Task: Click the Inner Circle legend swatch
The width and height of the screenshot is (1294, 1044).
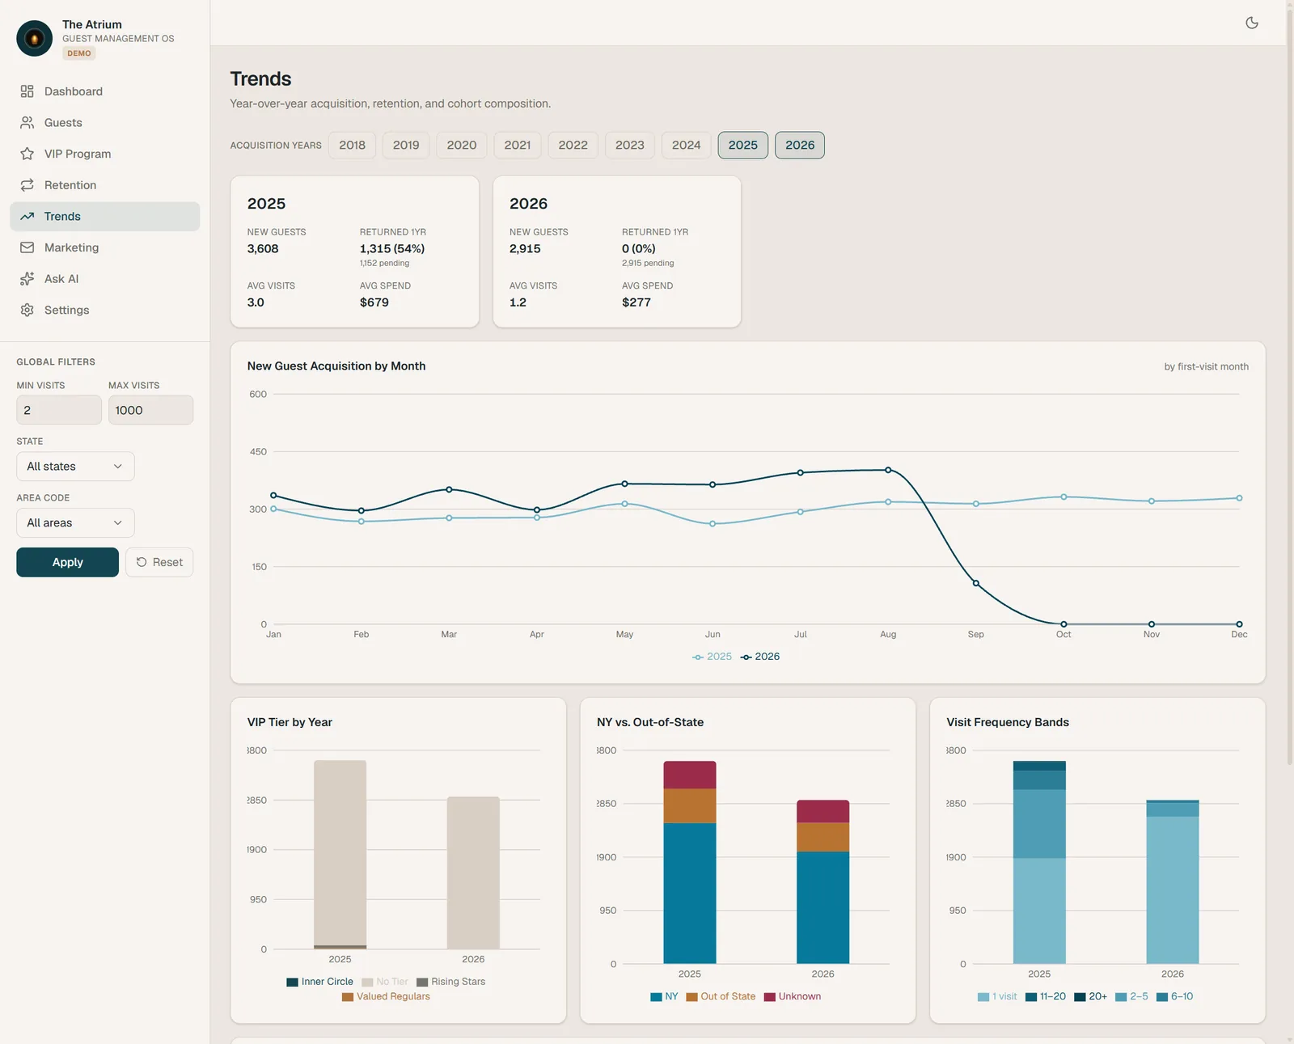Action: coord(292,983)
